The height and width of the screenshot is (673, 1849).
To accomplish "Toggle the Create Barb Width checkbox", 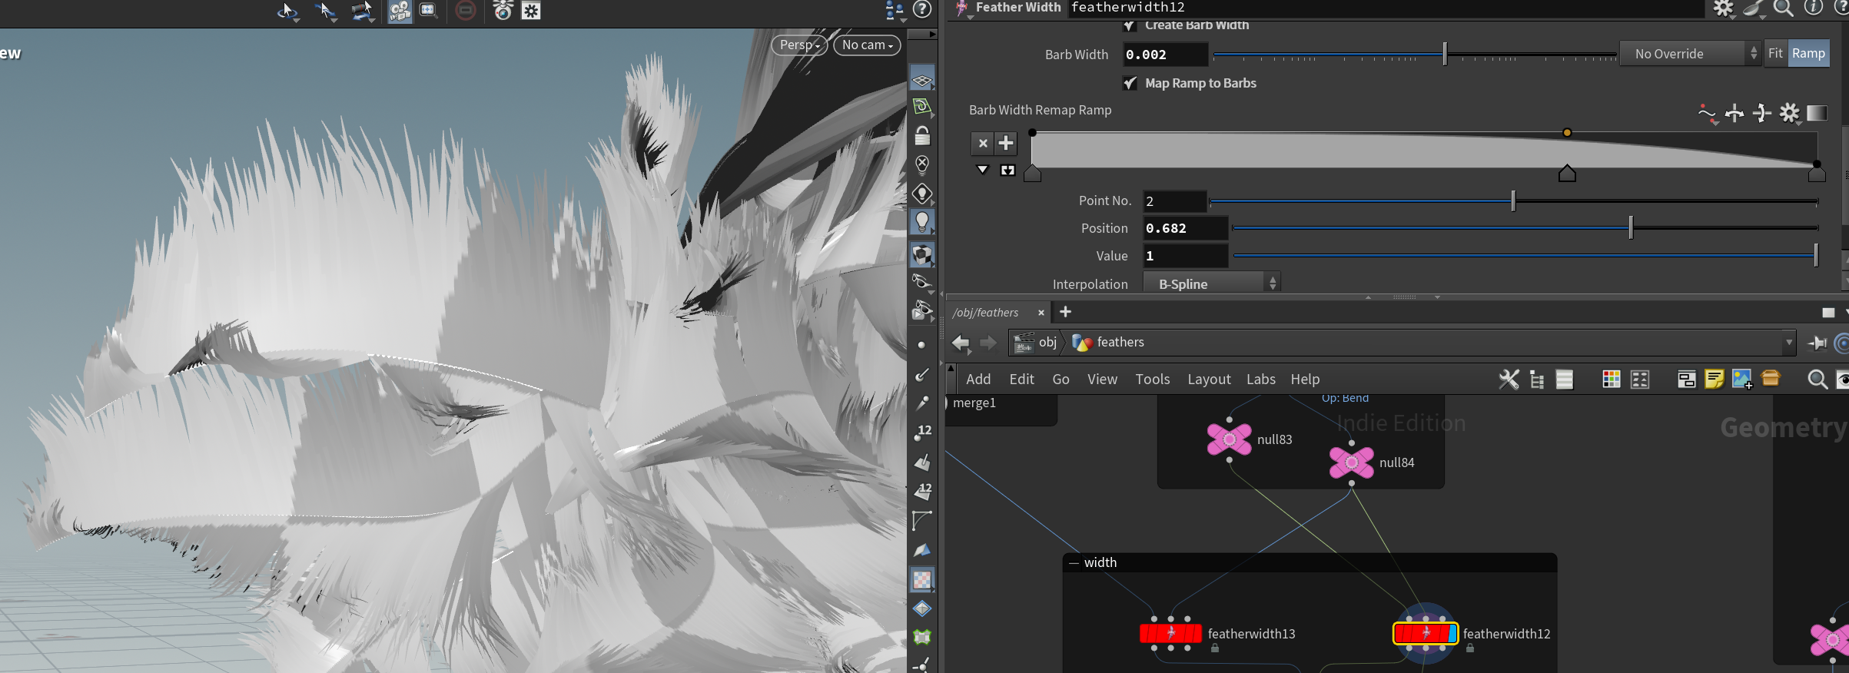I will pyautogui.click(x=1130, y=25).
